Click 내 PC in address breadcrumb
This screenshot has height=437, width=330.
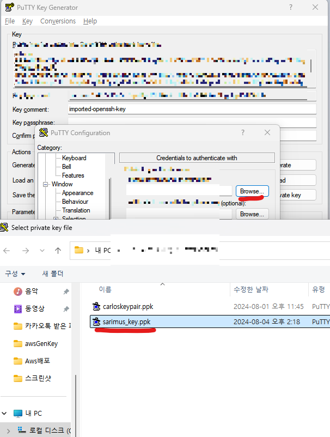tap(103, 251)
